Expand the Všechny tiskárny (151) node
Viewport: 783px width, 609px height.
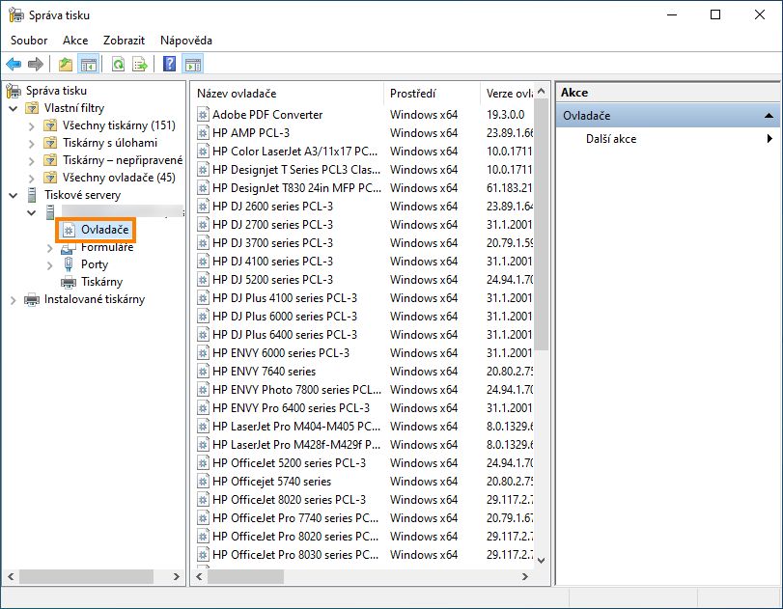click(x=30, y=125)
